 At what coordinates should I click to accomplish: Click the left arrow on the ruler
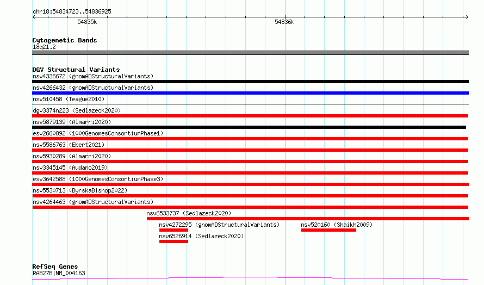click(x=34, y=17)
